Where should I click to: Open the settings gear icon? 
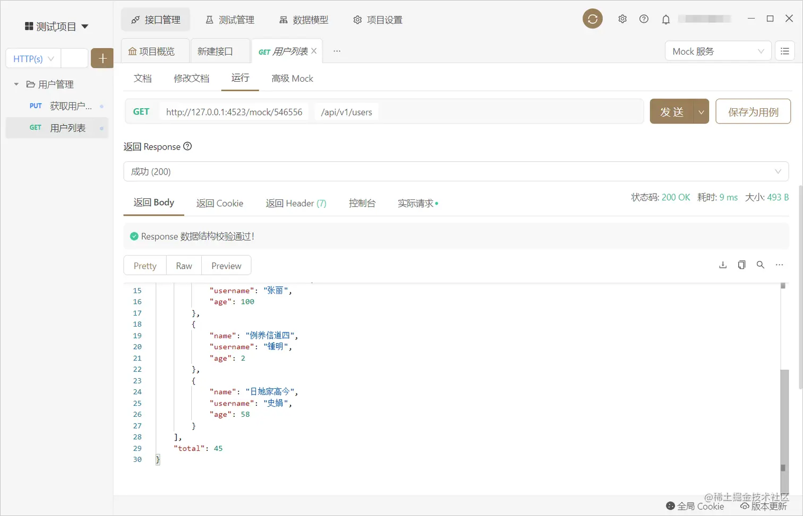(622, 19)
